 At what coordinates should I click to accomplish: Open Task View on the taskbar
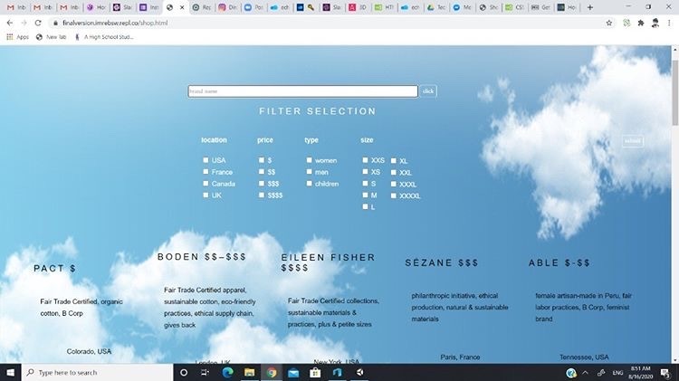click(x=205, y=372)
